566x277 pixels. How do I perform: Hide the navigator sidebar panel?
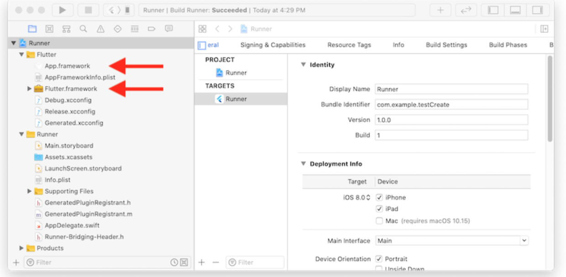[x=492, y=10]
